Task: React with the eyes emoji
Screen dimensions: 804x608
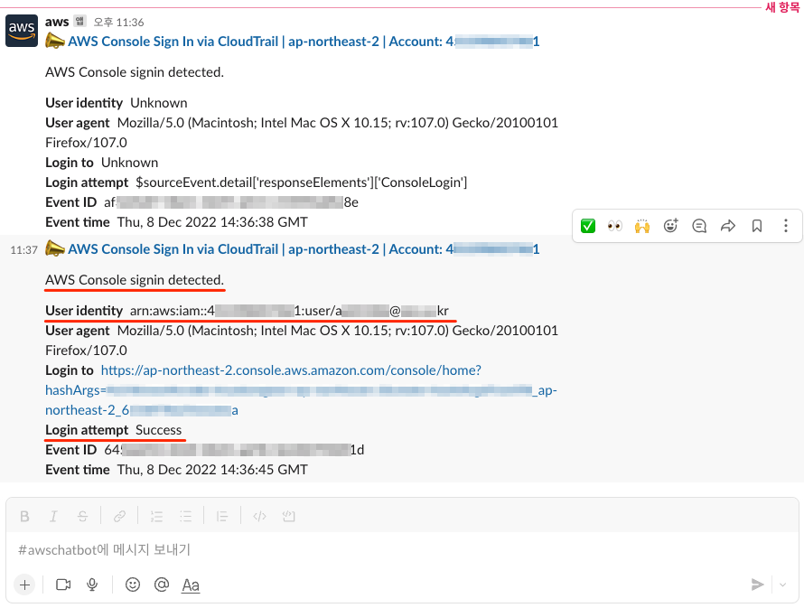Action: coord(614,225)
